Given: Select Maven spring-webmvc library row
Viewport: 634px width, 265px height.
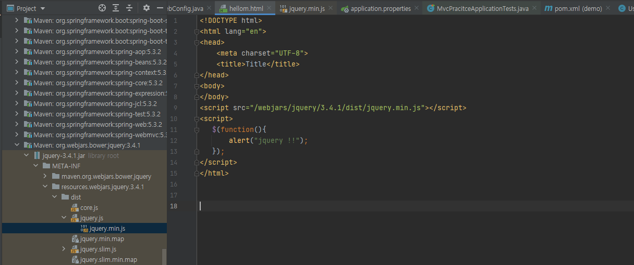Looking at the screenshot, I should coord(84,135).
